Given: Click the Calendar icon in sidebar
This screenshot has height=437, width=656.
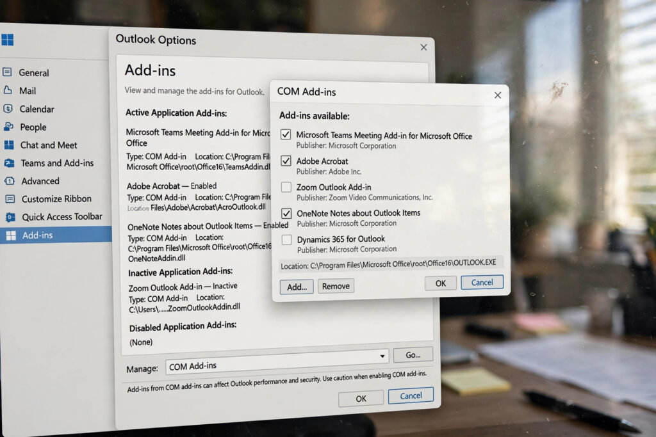Looking at the screenshot, I should [8, 109].
